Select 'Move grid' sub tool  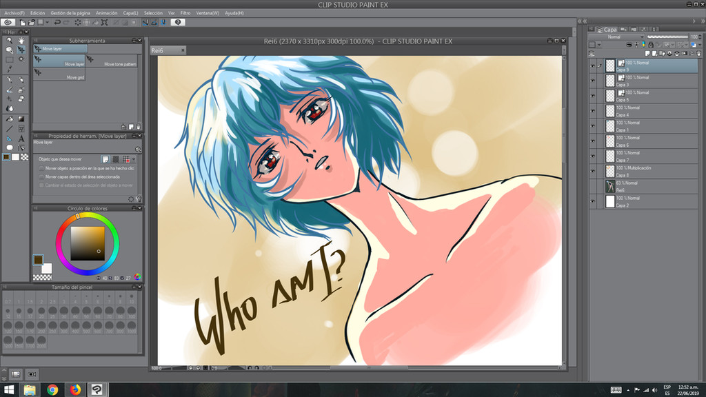59,74
